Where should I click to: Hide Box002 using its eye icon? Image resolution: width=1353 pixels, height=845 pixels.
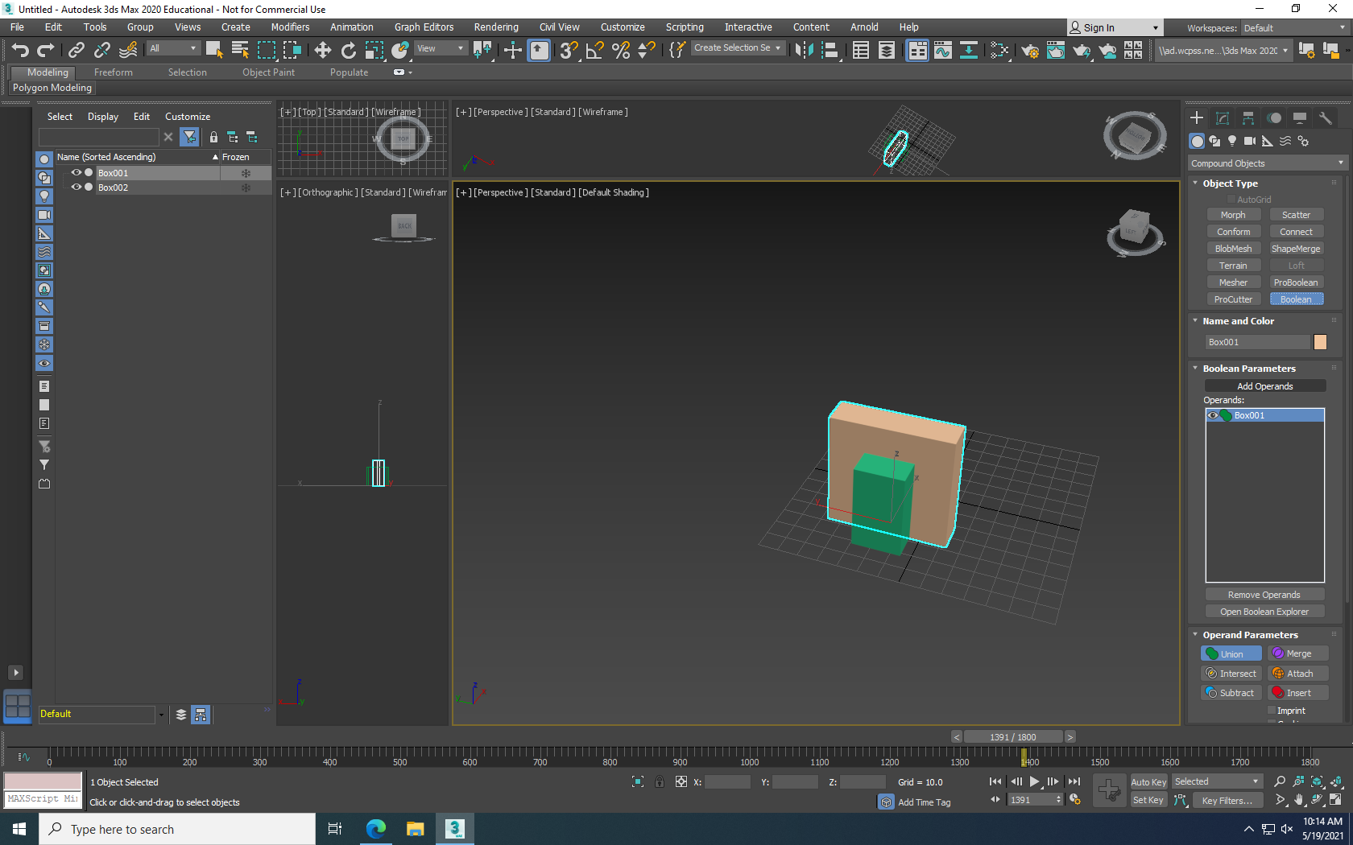click(76, 188)
